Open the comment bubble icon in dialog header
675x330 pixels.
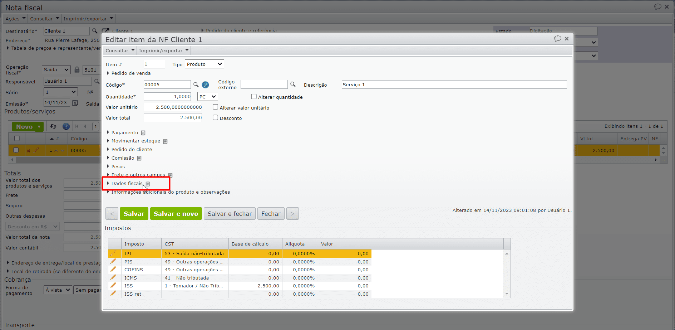click(x=557, y=39)
